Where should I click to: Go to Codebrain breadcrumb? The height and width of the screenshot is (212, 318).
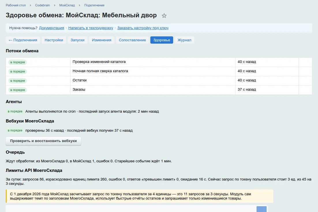42,5
